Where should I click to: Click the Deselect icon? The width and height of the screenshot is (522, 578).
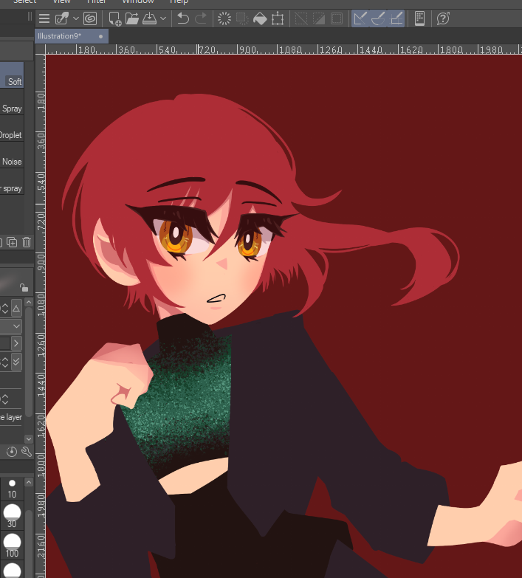(x=301, y=18)
